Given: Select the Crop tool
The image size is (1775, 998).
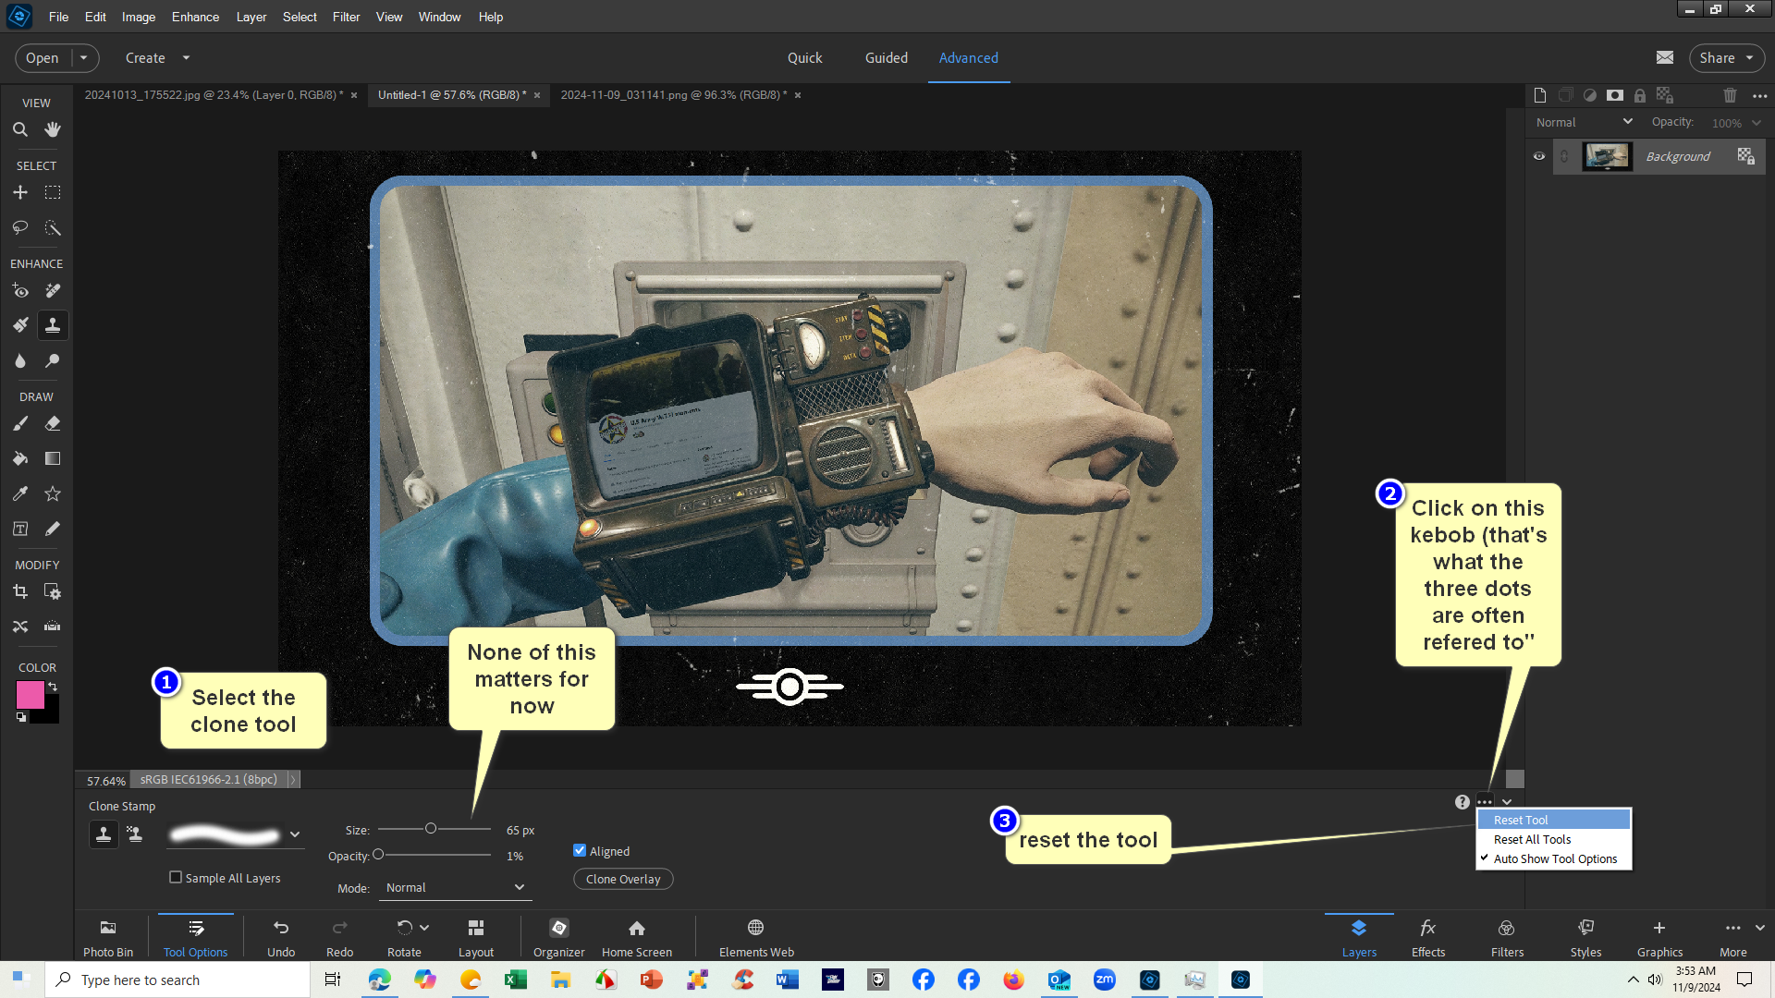Looking at the screenshot, I should coord(19,591).
